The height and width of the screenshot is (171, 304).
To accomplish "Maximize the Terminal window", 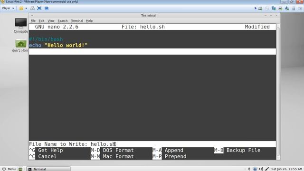I will [271, 15].
